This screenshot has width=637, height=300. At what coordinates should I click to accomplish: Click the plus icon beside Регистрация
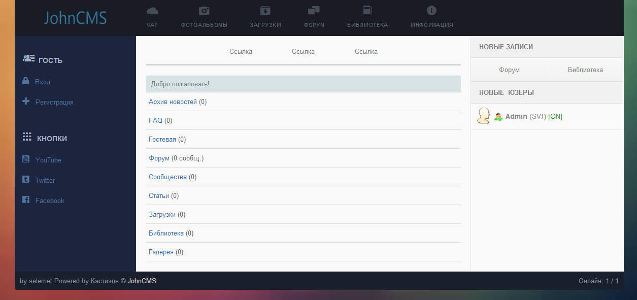click(x=26, y=102)
